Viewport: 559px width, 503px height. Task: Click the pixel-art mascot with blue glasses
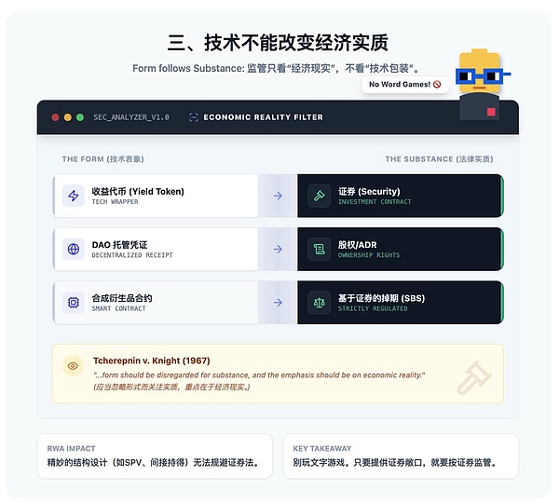tap(480, 84)
